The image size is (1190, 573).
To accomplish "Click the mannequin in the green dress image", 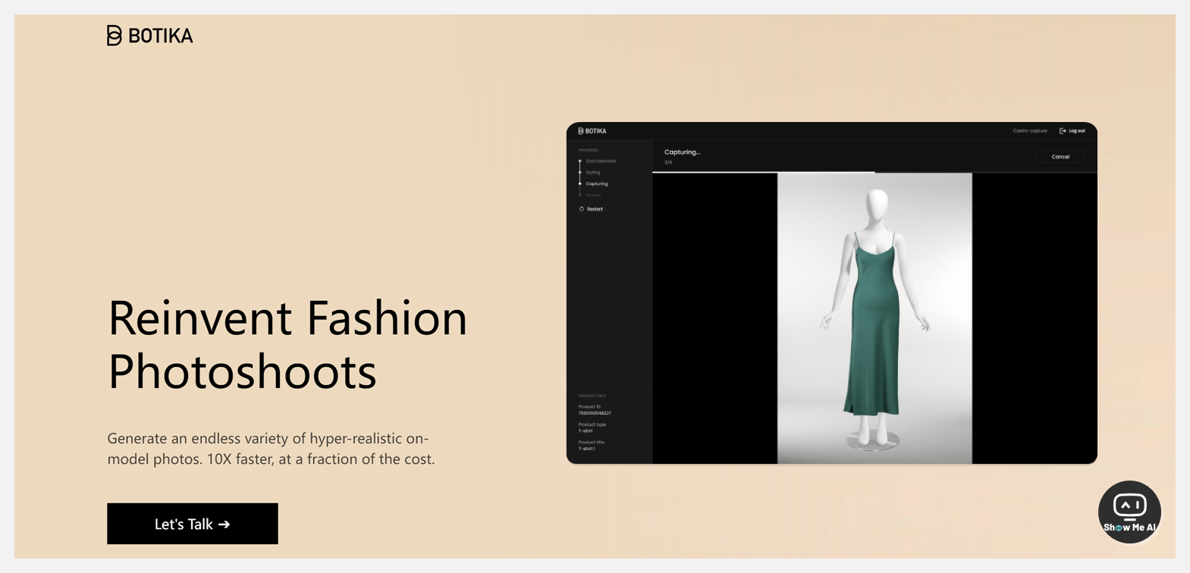I will click(x=874, y=318).
